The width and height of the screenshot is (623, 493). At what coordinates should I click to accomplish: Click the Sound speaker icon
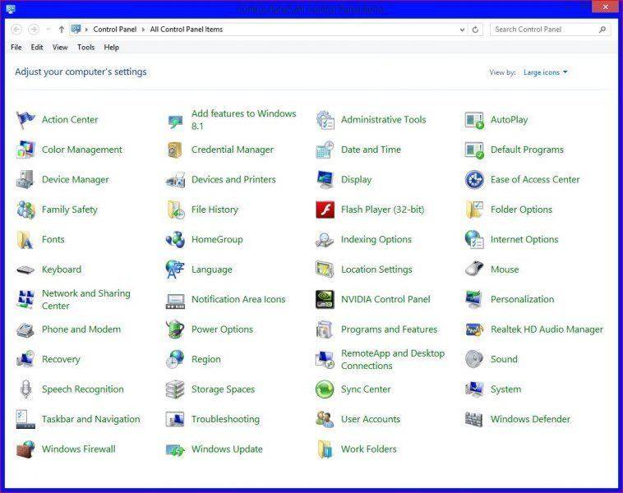click(474, 359)
